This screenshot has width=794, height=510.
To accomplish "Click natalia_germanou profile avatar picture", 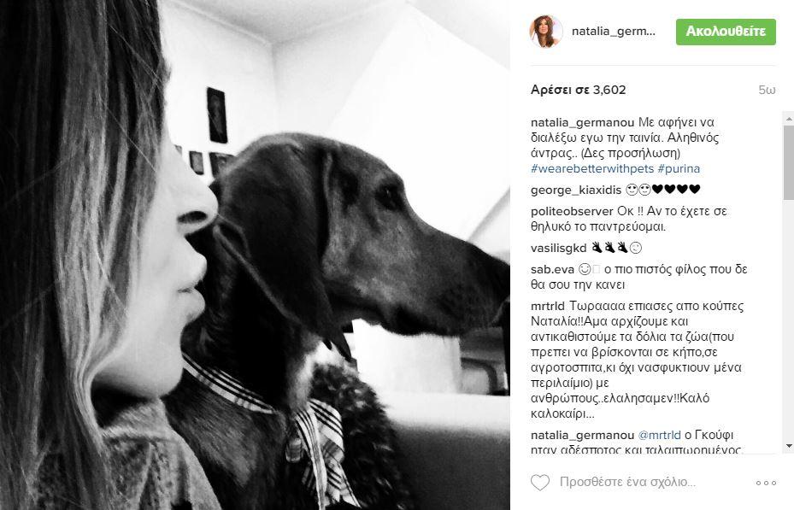I will tap(546, 32).
